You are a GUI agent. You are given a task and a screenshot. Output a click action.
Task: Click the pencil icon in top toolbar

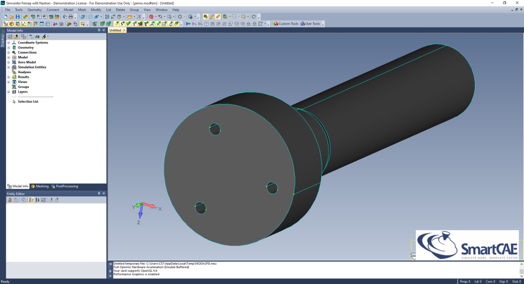211,17
